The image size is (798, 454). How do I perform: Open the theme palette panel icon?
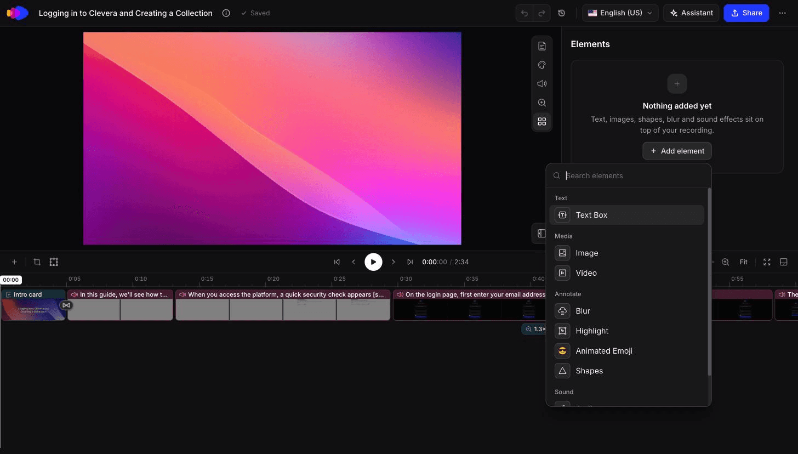541,65
